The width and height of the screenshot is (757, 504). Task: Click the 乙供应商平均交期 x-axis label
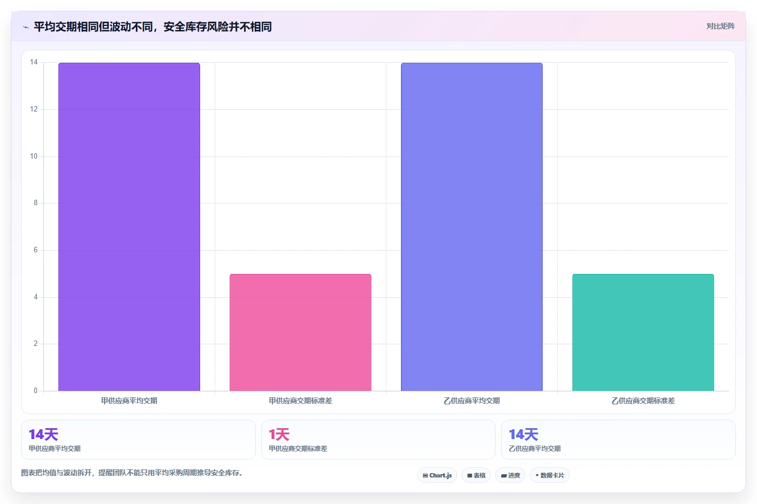coord(471,401)
